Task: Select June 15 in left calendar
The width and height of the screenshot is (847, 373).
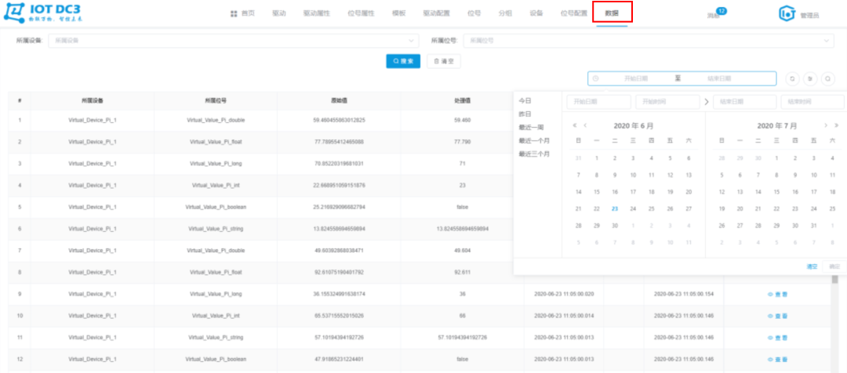Action: pyautogui.click(x=597, y=192)
